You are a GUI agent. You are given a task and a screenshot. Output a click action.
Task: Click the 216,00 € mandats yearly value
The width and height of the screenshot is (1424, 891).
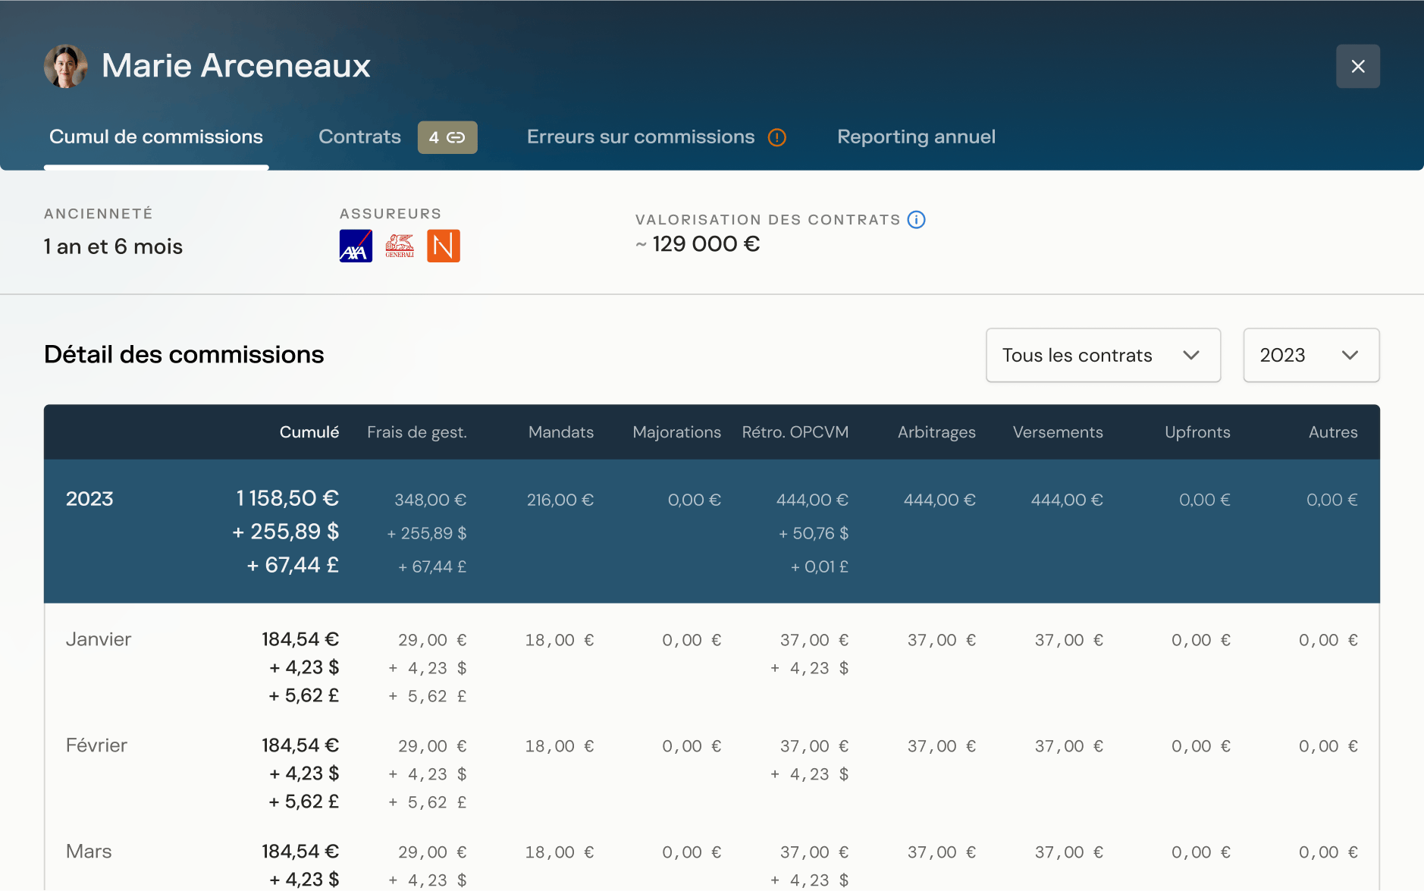click(560, 500)
